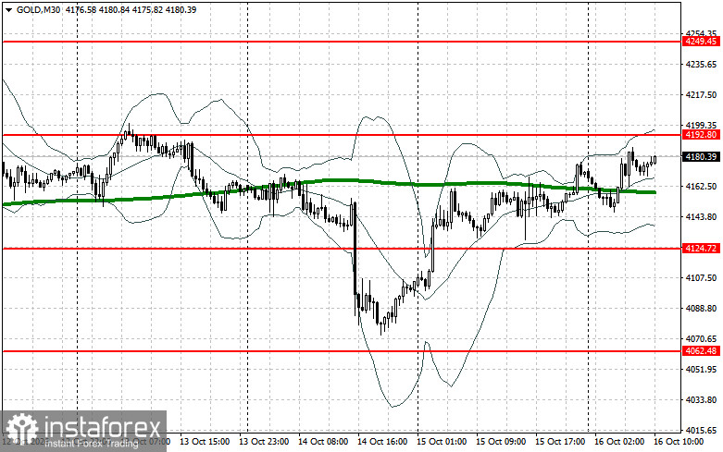Viewport: 723px width, 452px height.
Task: Click the 4051.95 price scale value
Action: pyautogui.click(x=701, y=370)
